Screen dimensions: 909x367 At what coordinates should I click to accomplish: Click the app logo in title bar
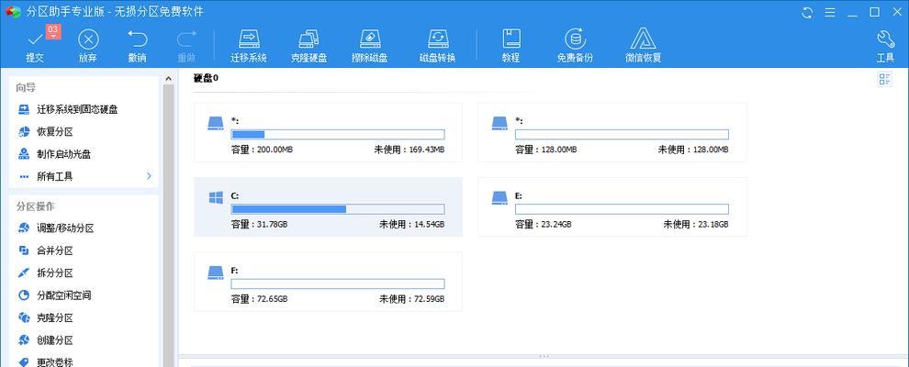(x=13, y=12)
